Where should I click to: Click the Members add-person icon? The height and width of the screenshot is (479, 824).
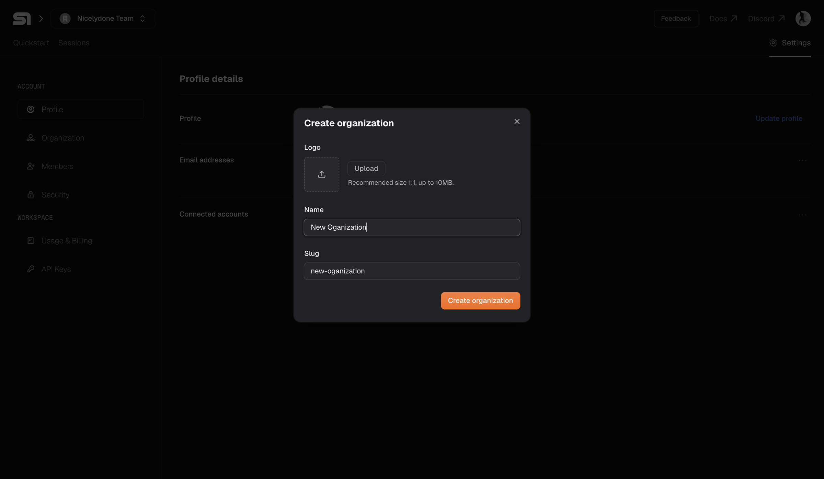point(31,167)
